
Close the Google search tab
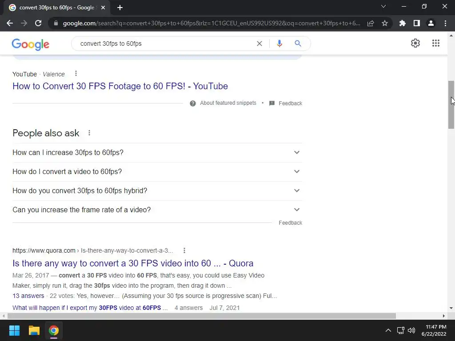pyautogui.click(x=103, y=8)
